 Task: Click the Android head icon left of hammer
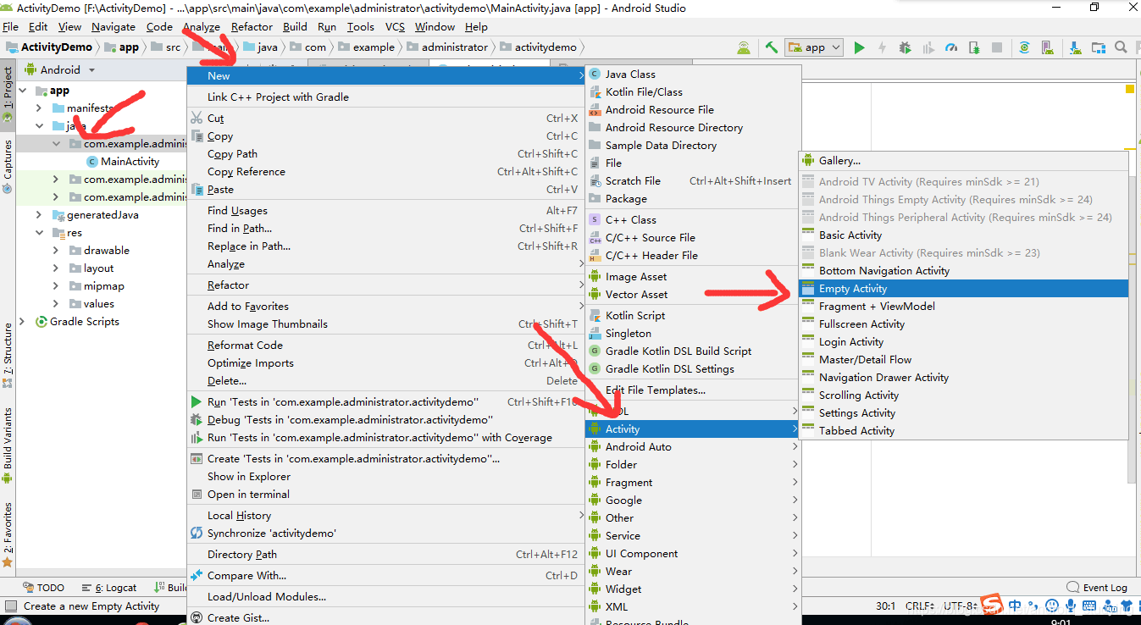point(744,47)
